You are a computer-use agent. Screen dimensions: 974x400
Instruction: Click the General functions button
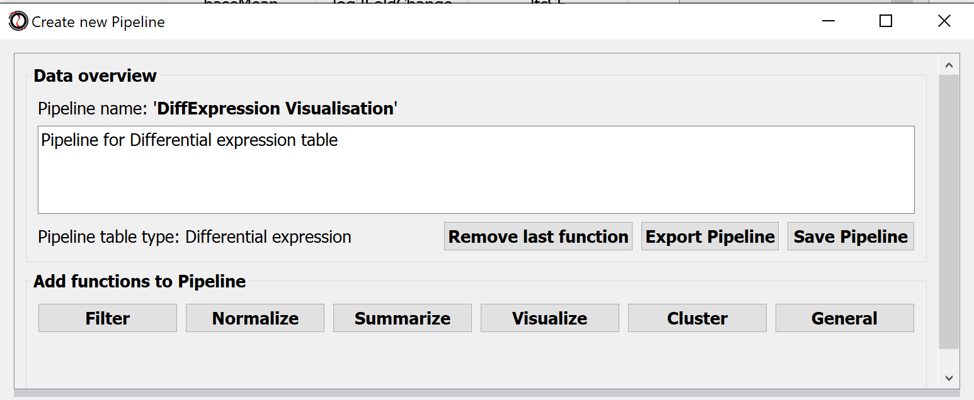[x=844, y=318]
